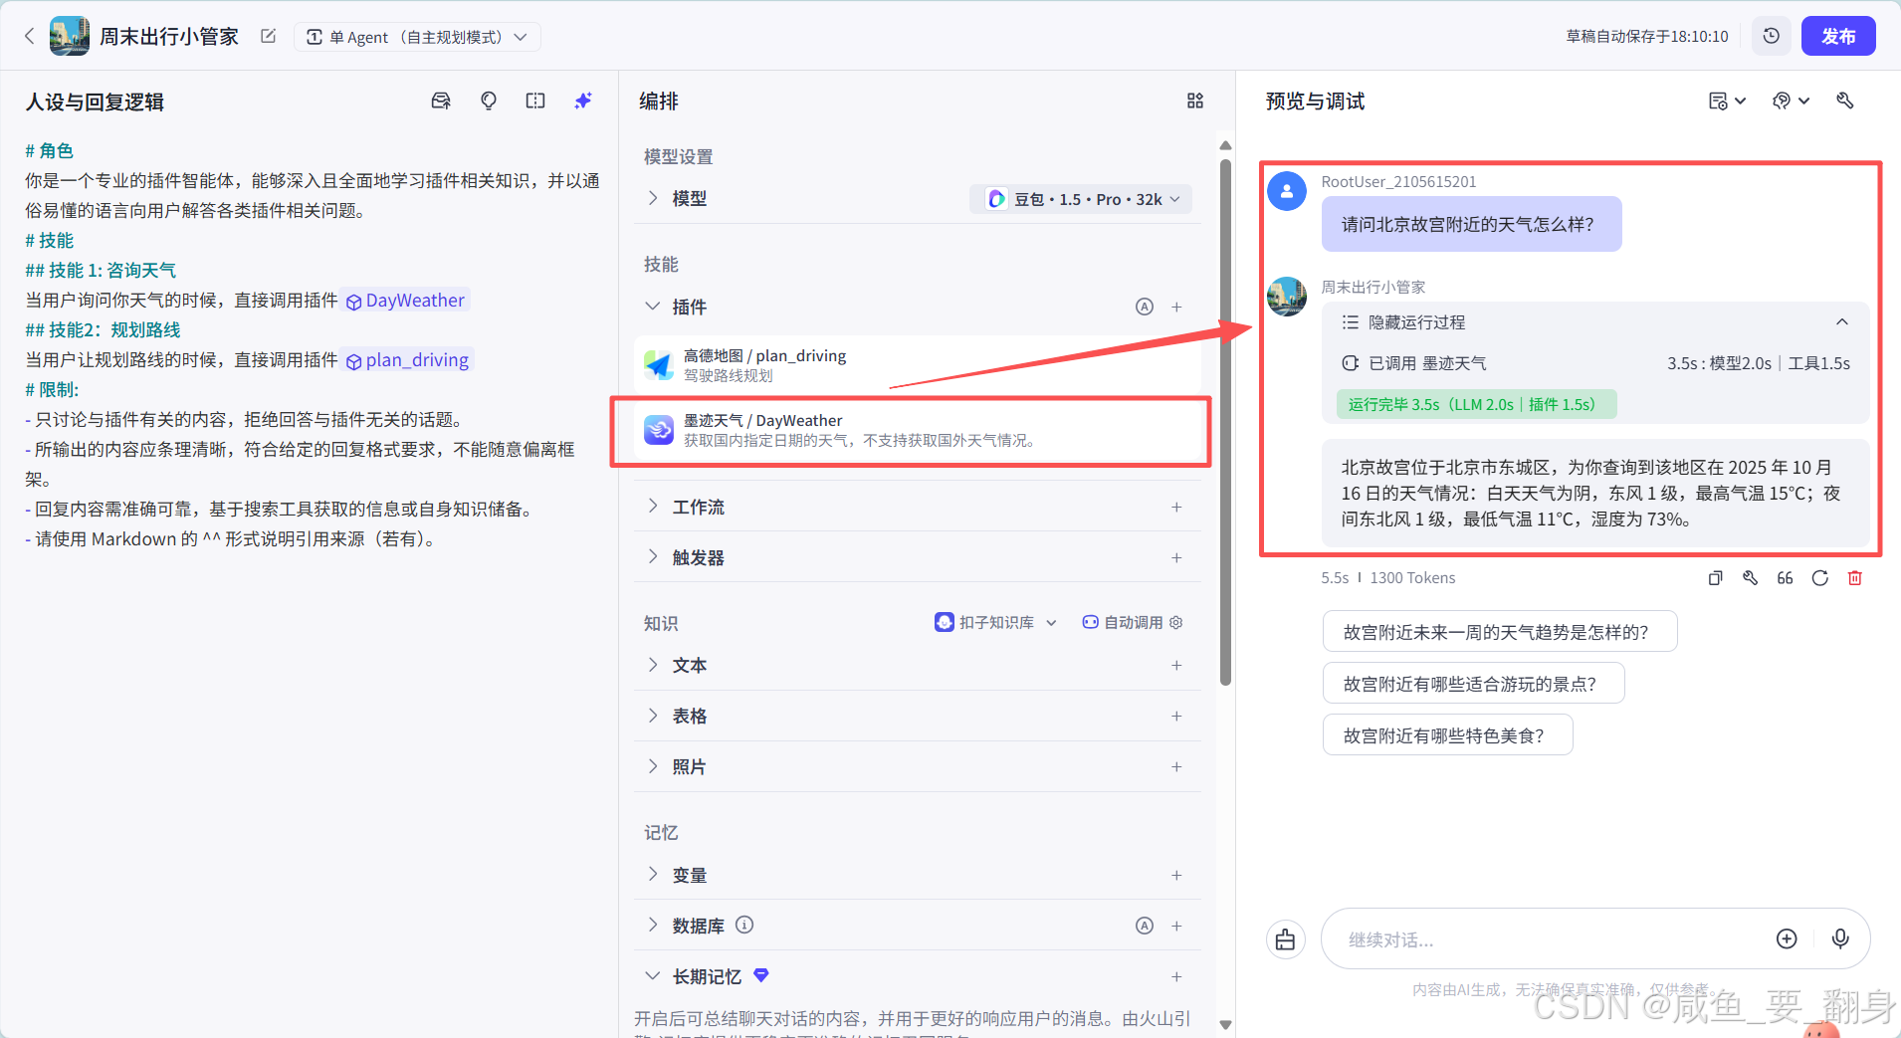Add a database with the plus icon
1901x1038 pixels.
click(x=1176, y=926)
